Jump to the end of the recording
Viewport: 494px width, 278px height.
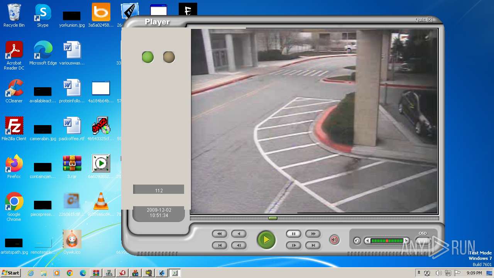(313, 245)
